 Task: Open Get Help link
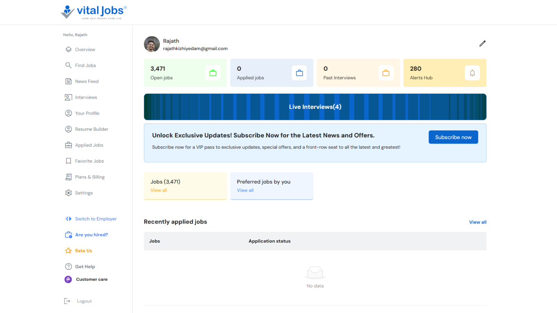85,267
